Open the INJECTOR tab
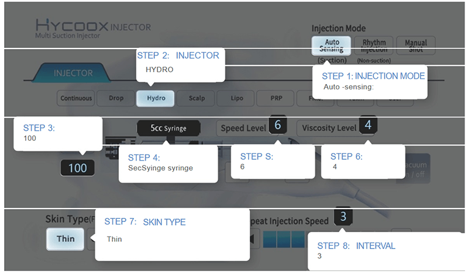The image size is (468, 274). pyautogui.click(x=71, y=72)
